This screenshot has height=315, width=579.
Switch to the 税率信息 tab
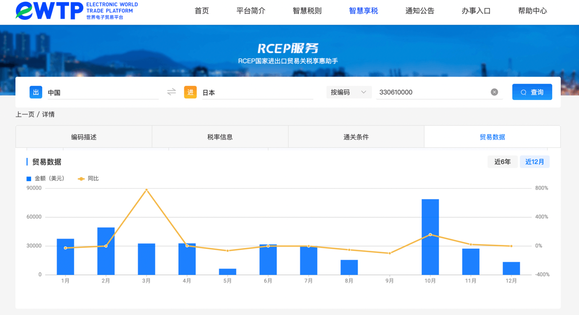(x=220, y=137)
